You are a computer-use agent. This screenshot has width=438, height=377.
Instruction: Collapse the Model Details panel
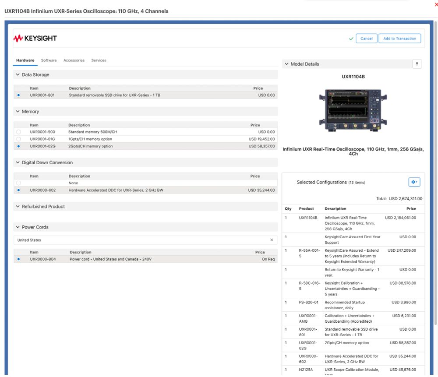(286, 64)
